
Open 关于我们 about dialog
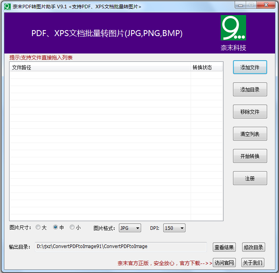click(253, 263)
